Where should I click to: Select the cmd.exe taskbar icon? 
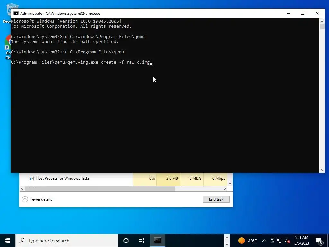157,241
